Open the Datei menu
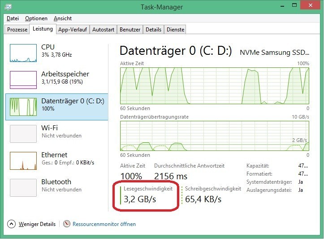This screenshot has height=239, width=324. [x=13, y=18]
